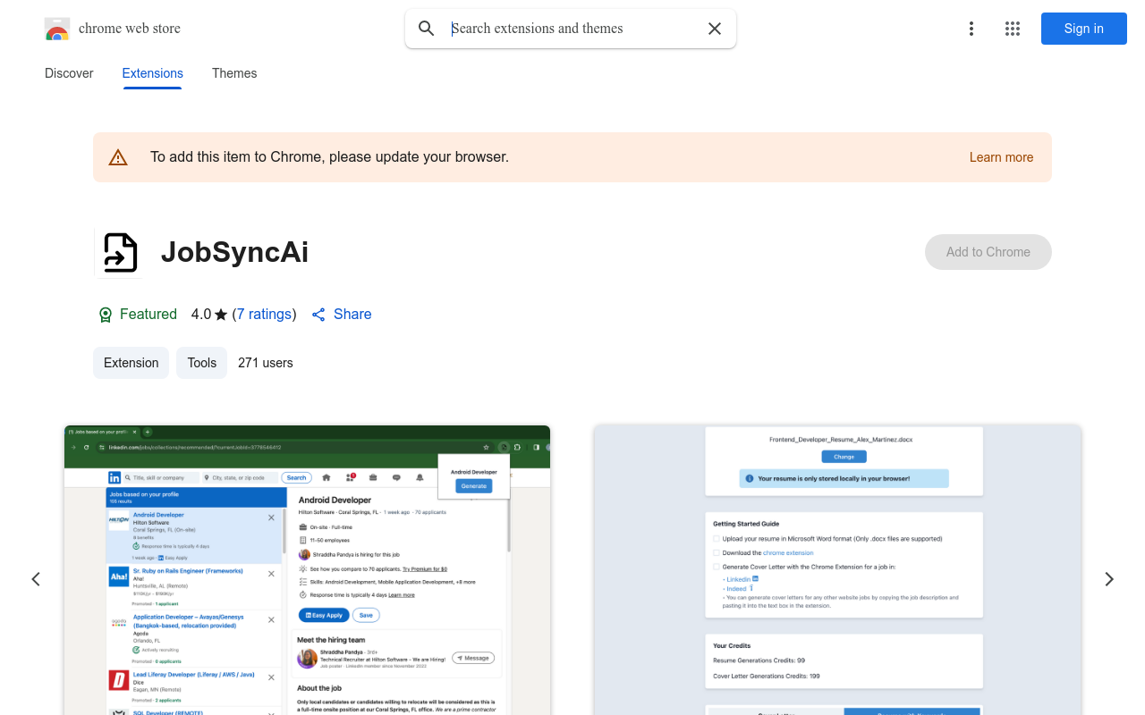This screenshot has height=715, width=1145.
Task: Click the Share link
Action: [342, 315]
